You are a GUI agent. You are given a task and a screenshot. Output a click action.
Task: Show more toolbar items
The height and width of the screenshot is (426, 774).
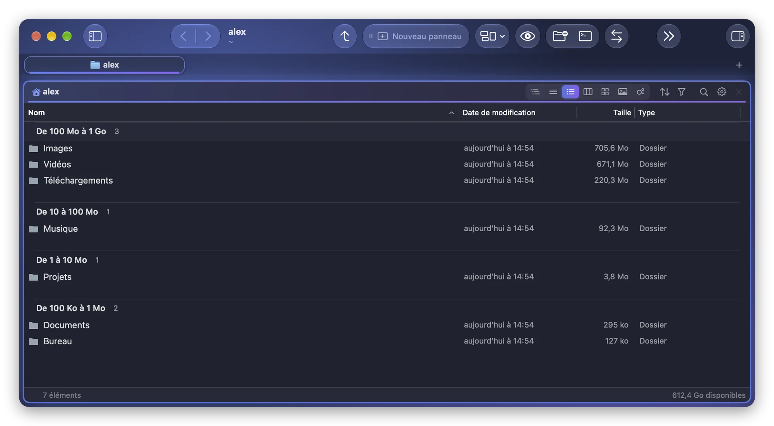pyautogui.click(x=669, y=36)
